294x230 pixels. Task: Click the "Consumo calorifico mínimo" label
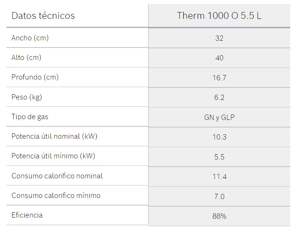pos(56,196)
